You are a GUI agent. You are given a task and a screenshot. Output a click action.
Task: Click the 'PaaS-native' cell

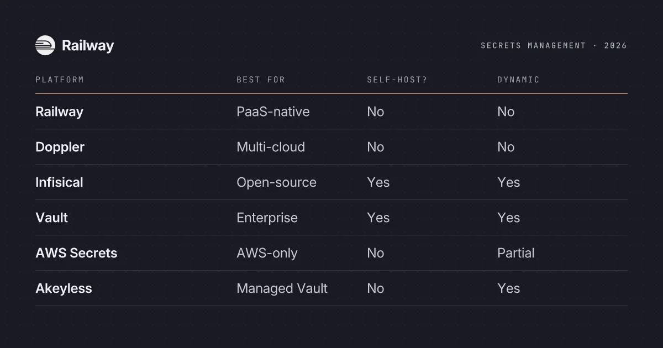pos(273,112)
